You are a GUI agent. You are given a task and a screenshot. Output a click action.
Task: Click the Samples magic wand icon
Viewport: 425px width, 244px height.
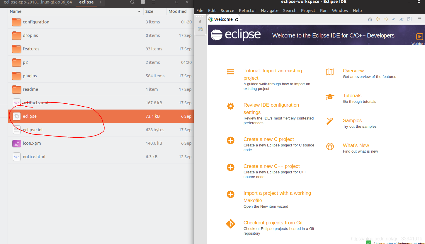330,121
